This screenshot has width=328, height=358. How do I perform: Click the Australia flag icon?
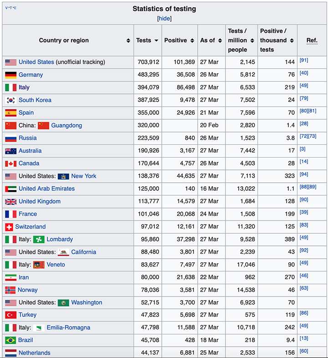point(11,151)
